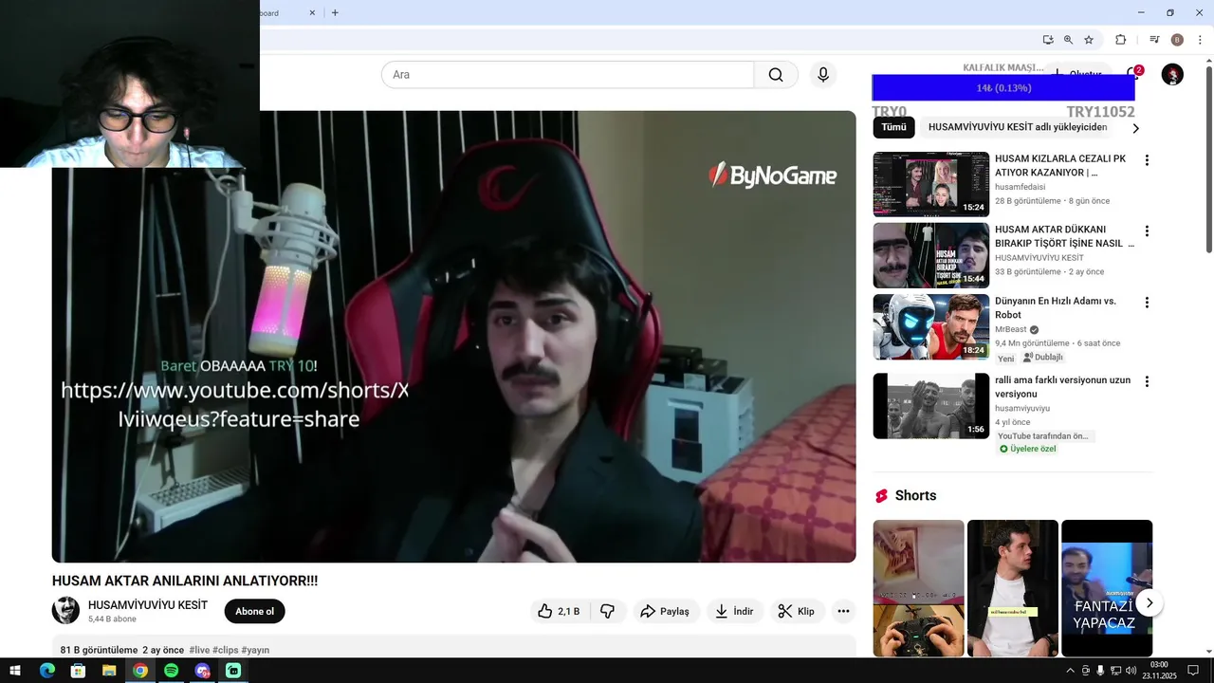Like the video with thumbs up
This screenshot has width=1214, height=683.
pyautogui.click(x=560, y=612)
